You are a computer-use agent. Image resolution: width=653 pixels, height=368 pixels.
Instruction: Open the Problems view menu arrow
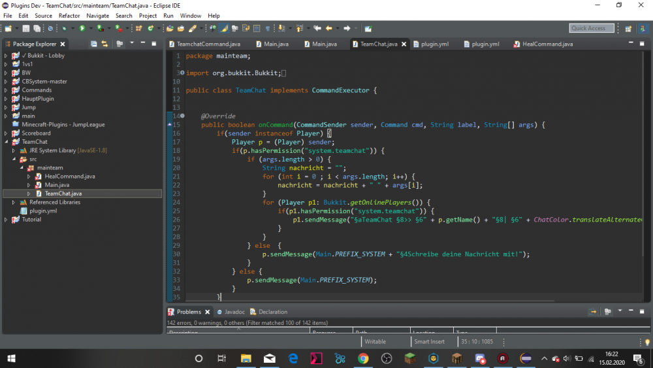tap(620, 311)
